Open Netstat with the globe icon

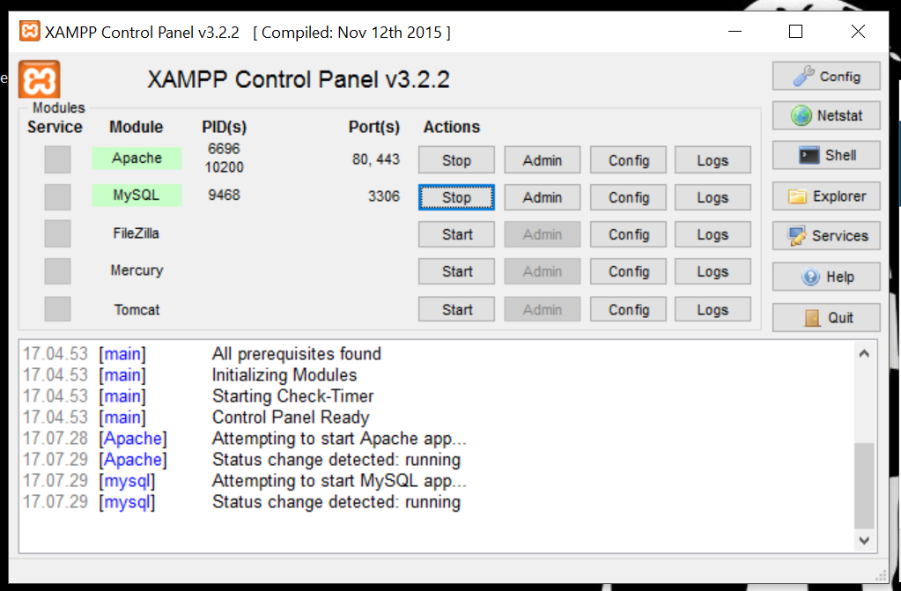point(826,115)
